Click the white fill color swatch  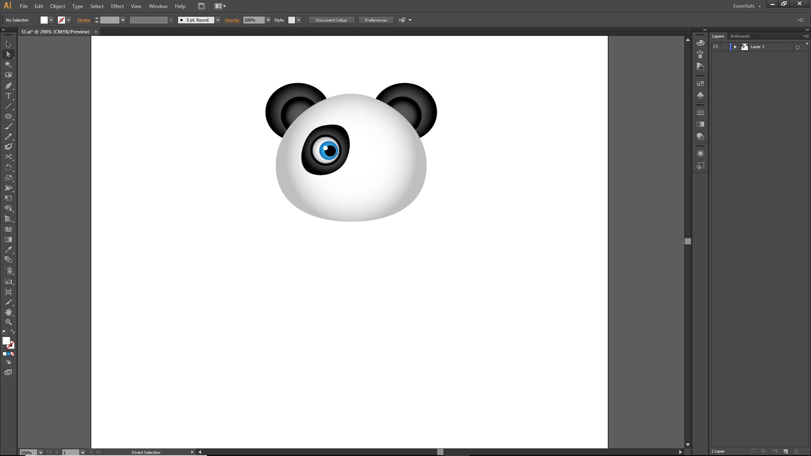[44, 20]
